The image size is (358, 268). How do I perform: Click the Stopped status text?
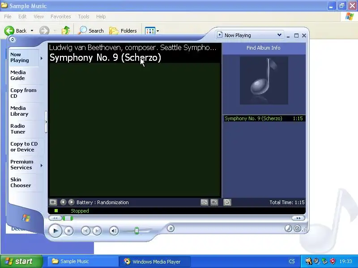point(80,211)
